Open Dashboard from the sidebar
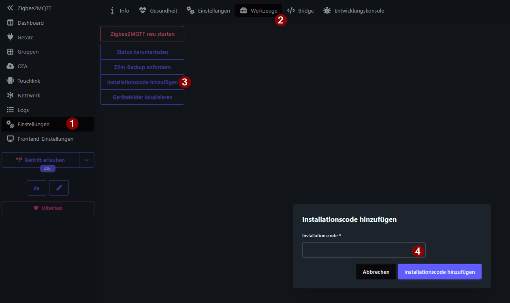The height and width of the screenshot is (303, 510). (30, 23)
